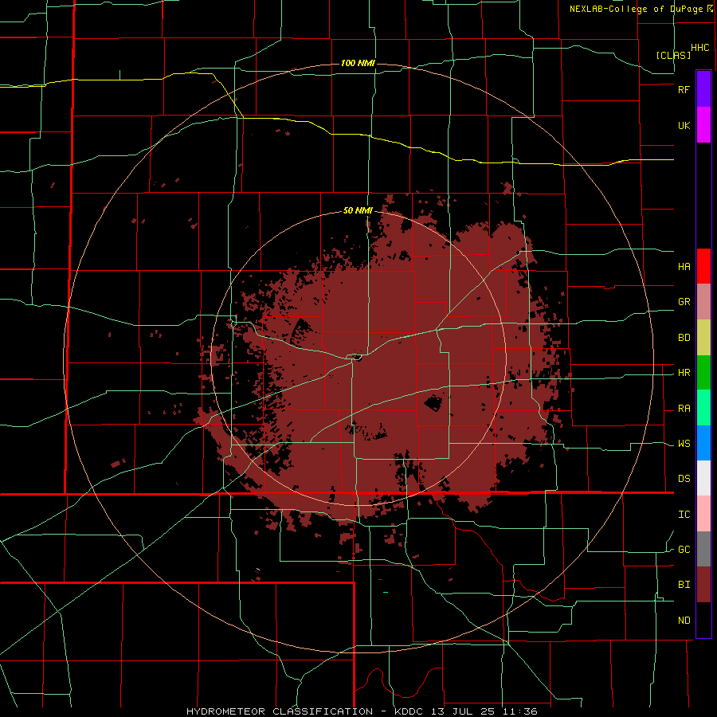Image resolution: width=717 pixels, height=717 pixels.
Task: Click the HHC product code label
Action: tap(700, 48)
